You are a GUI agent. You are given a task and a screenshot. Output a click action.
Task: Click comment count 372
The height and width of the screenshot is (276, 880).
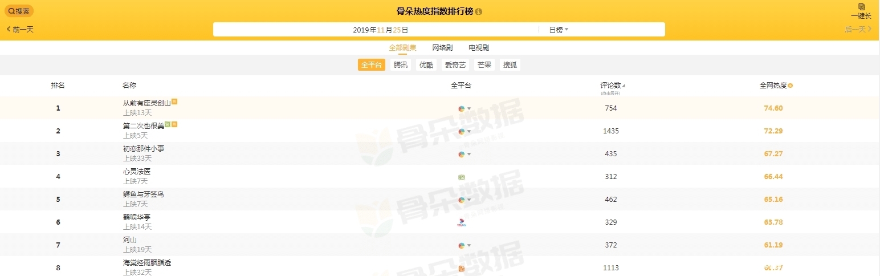click(x=611, y=245)
